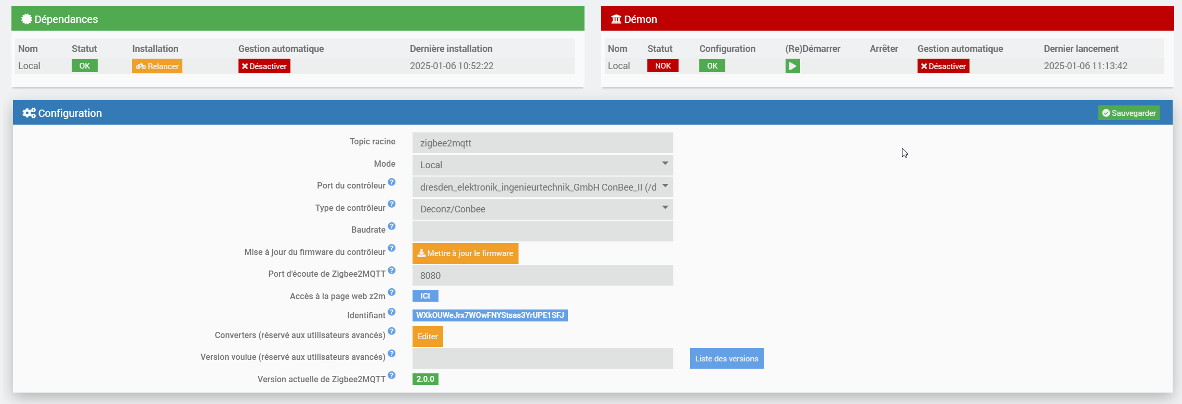Click the date 2025-01-06 11:13:42

(x=1086, y=66)
